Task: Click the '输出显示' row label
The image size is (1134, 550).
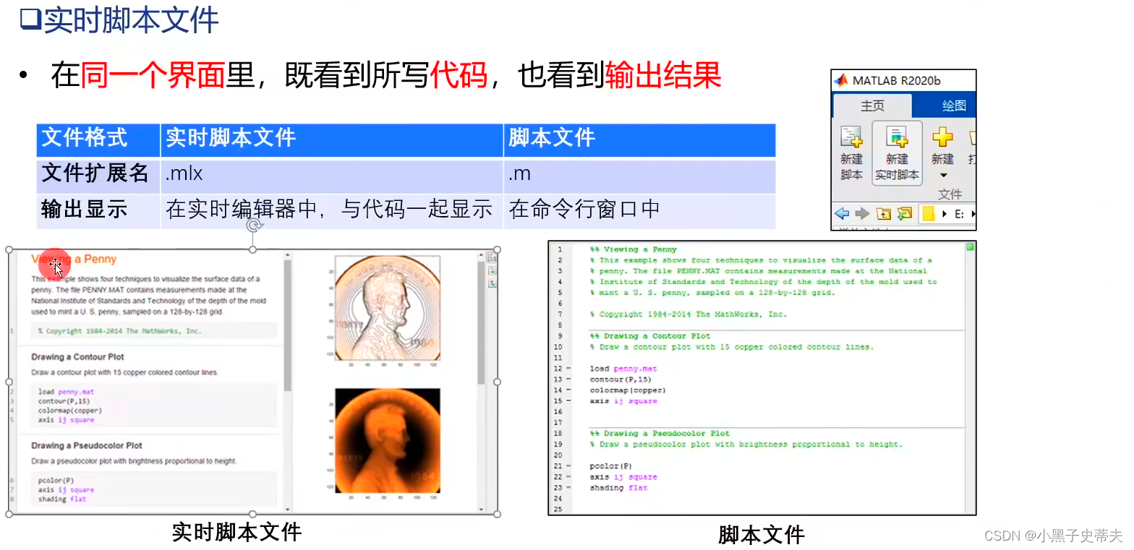Action: pos(98,210)
